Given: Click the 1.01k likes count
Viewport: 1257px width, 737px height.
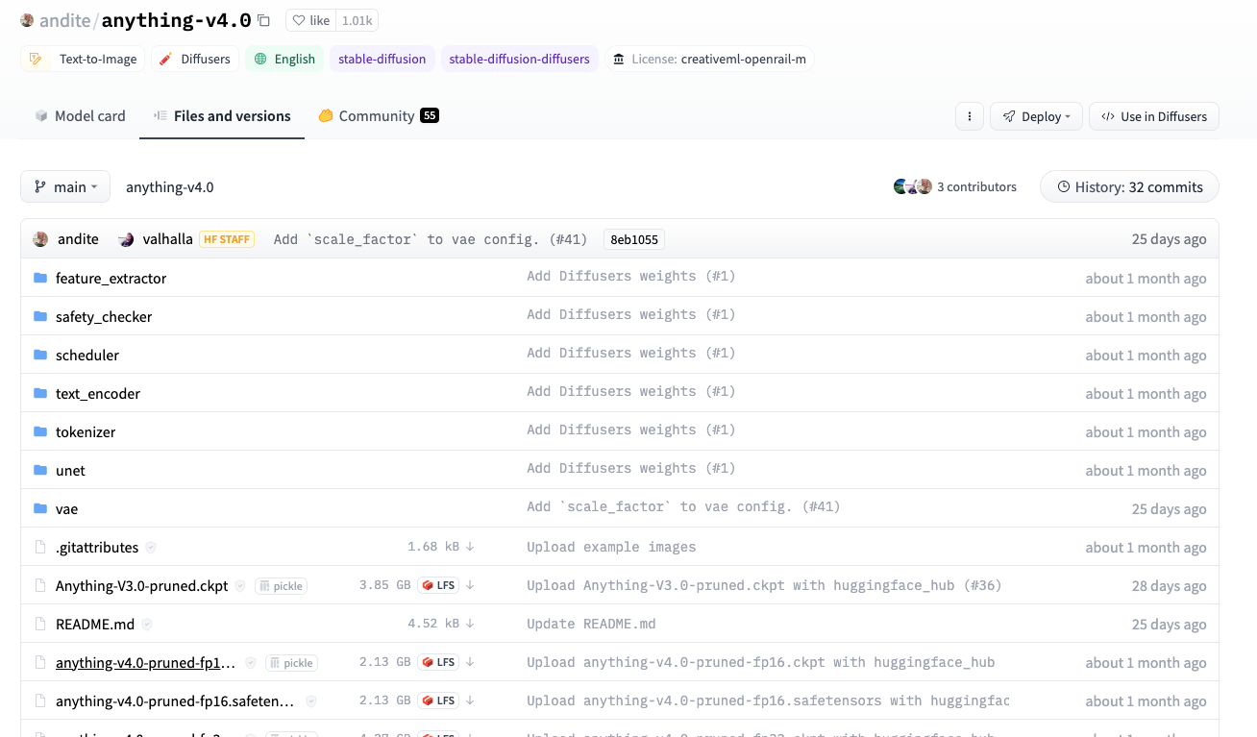Looking at the screenshot, I should tap(357, 20).
